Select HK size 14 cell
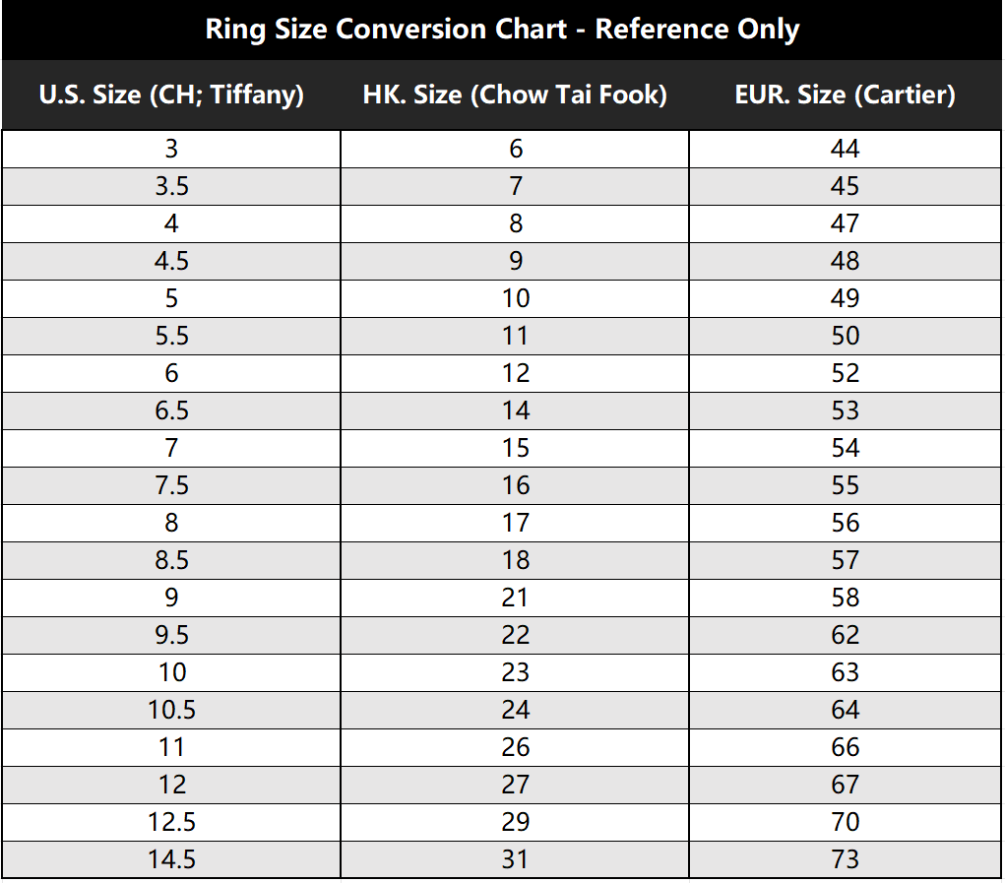Viewport: 1005px width, 883px height. 515,410
